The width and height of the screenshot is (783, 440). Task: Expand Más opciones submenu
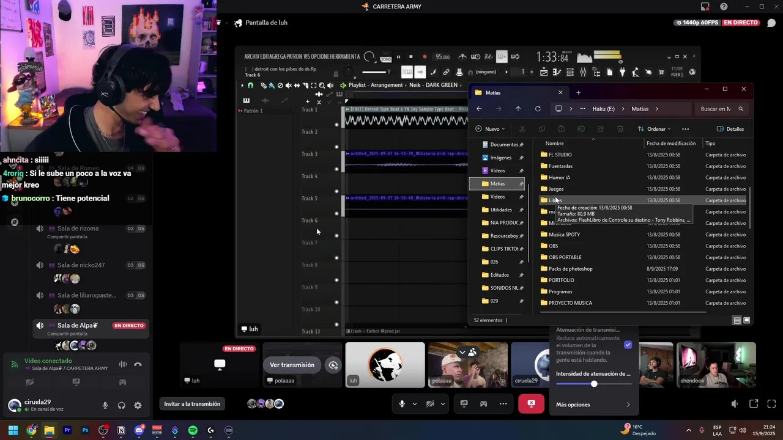pos(593,405)
